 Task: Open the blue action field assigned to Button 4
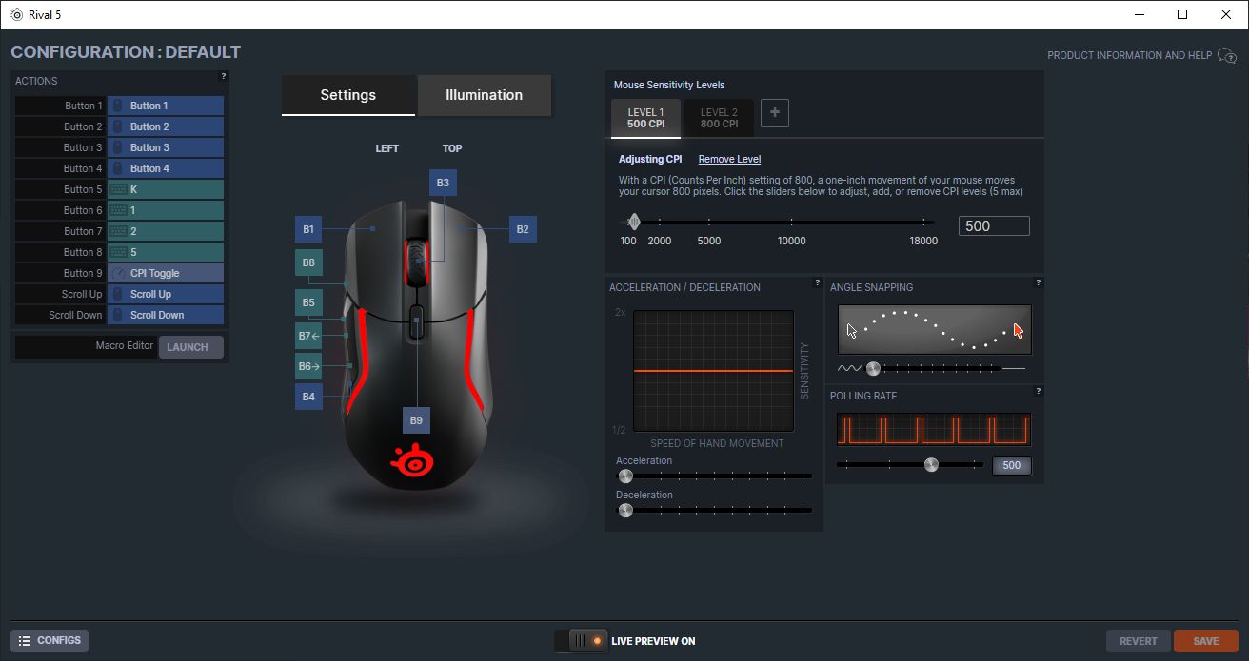pyautogui.click(x=166, y=168)
